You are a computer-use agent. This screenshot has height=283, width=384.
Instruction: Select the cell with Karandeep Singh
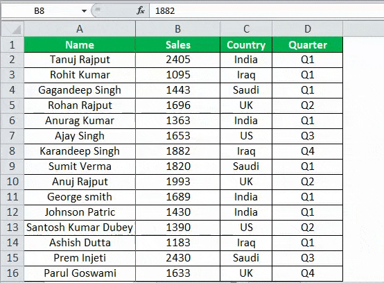click(80, 151)
